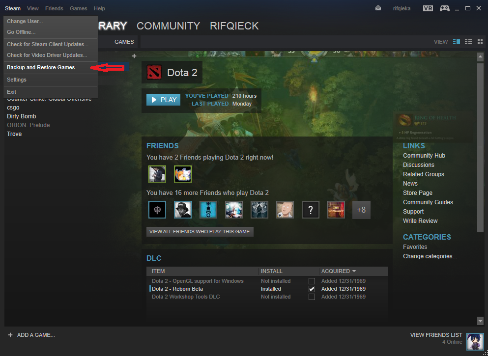Click View All Friends Who Play This Game
Image resolution: width=488 pixels, height=356 pixels.
[200, 232]
